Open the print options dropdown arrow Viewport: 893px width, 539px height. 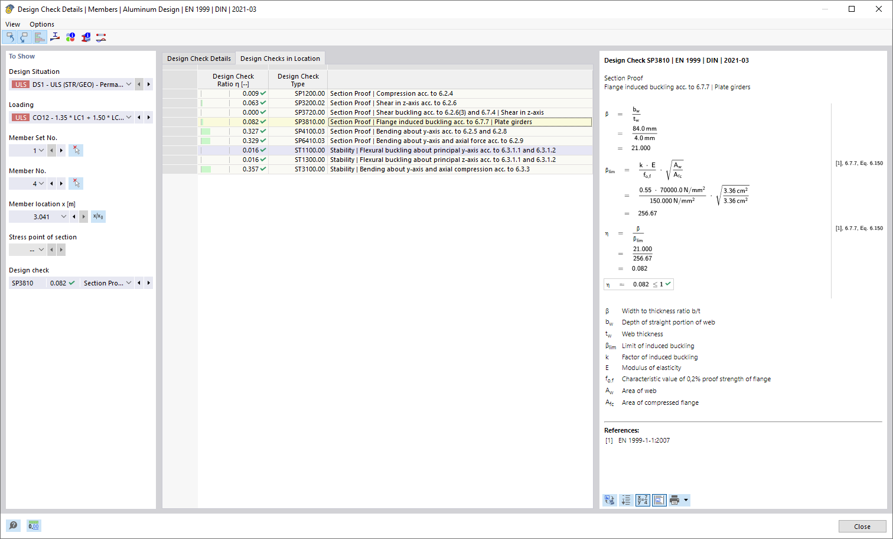pos(686,500)
